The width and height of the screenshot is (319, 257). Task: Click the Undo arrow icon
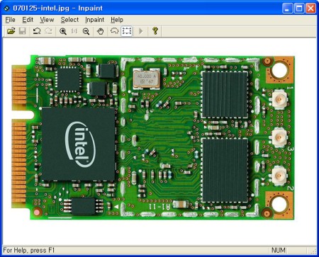pyautogui.click(x=37, y=31)
